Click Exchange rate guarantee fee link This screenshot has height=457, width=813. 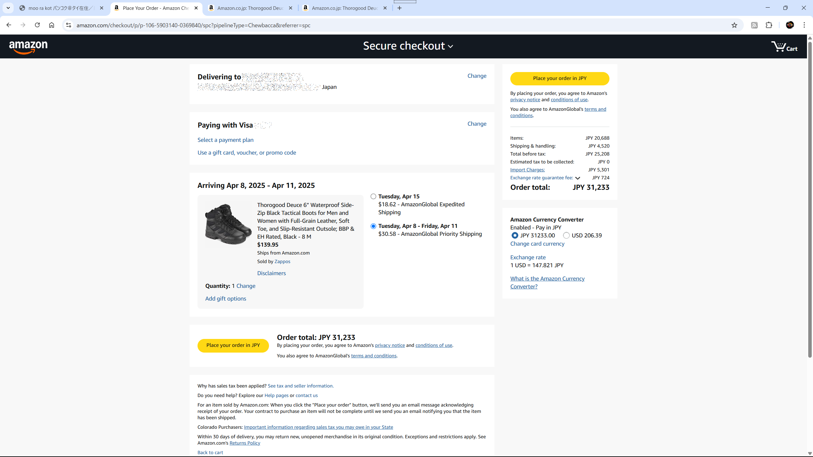tap(541, 178)
